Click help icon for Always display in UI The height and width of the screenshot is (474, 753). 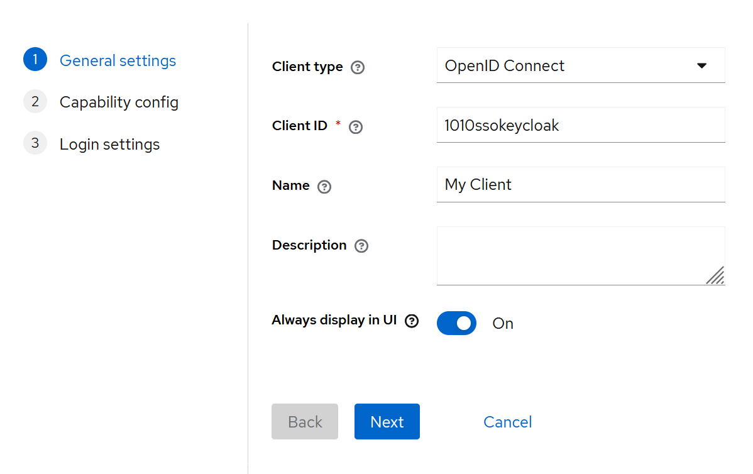(412, 321)
